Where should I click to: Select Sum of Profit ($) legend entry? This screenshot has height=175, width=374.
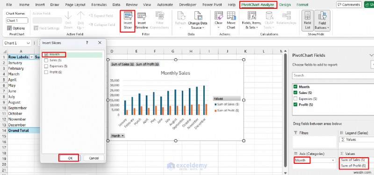coord(227,110)
